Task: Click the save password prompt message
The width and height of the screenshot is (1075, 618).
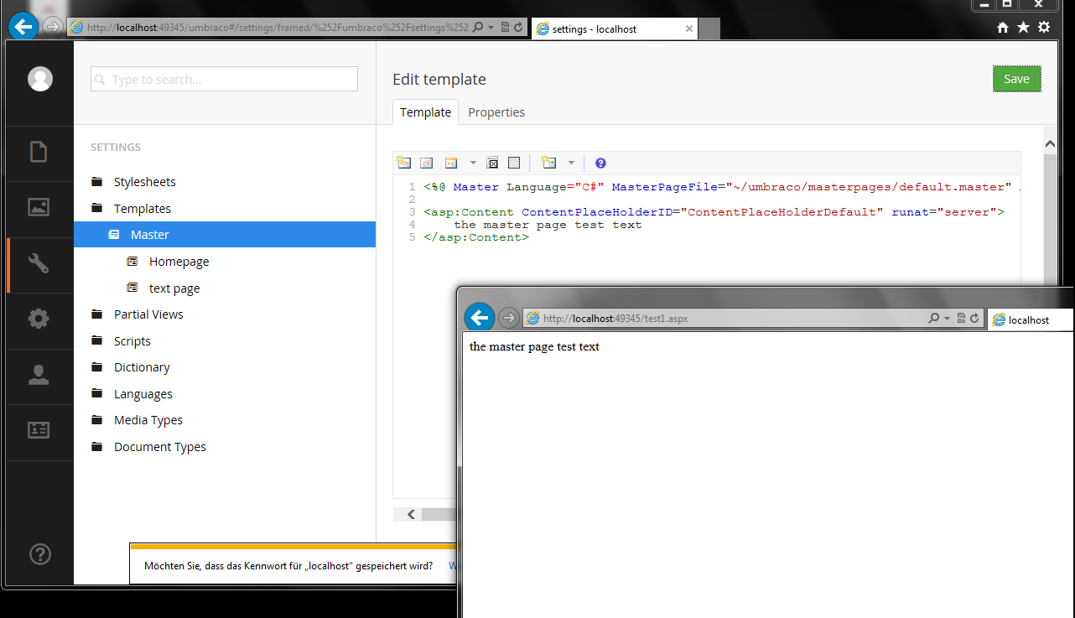Action: click(288, 566)
